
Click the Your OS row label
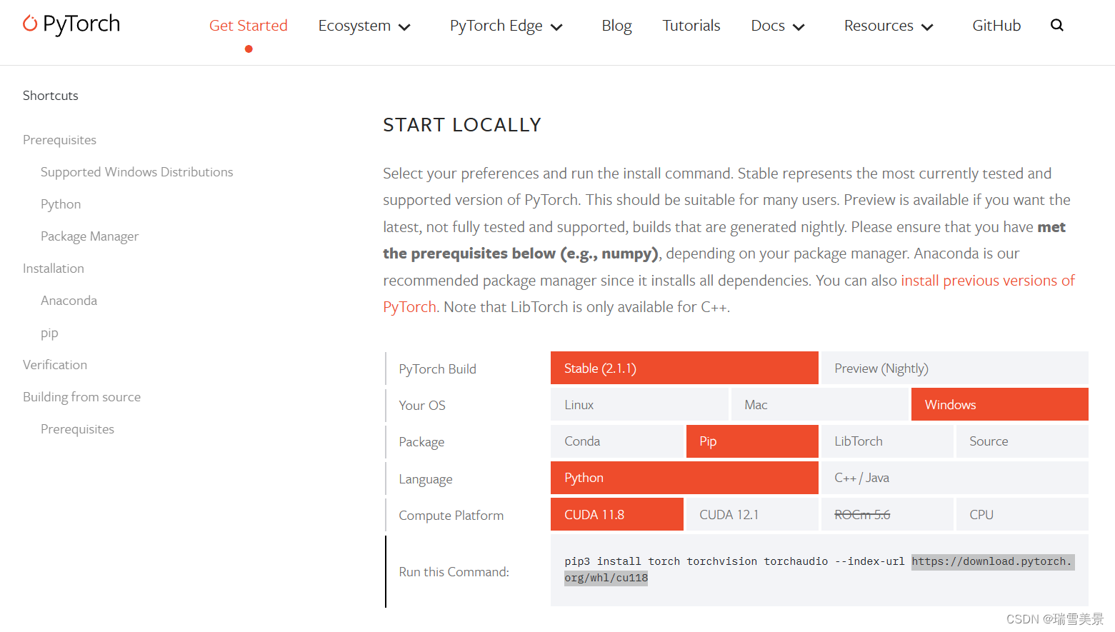pyautogui.click(x=421, y=406)
